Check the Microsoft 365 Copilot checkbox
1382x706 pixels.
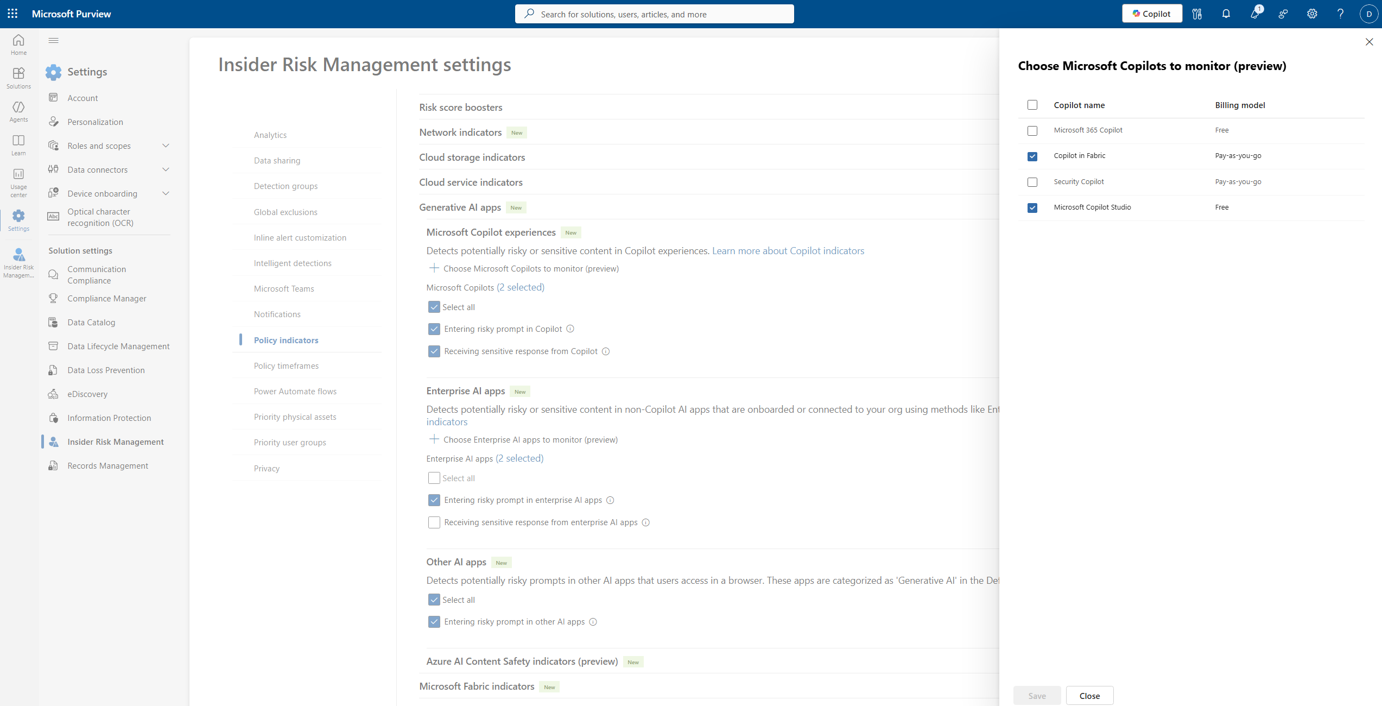(1032, 130)
